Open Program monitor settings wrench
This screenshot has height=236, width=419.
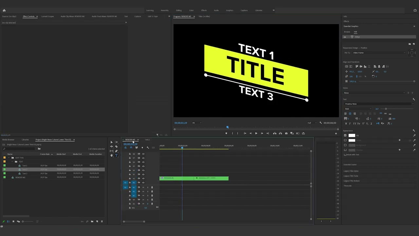click(x=320, y=123)
